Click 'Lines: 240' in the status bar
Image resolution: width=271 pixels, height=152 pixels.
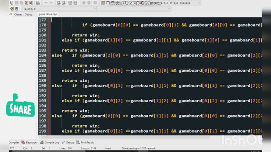(x=66, y=148)
